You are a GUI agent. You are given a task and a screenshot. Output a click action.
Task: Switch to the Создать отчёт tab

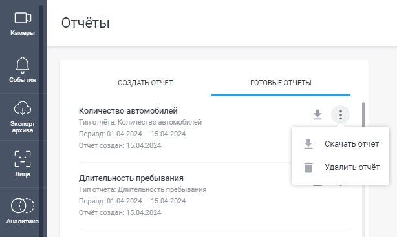click(145, 83)
